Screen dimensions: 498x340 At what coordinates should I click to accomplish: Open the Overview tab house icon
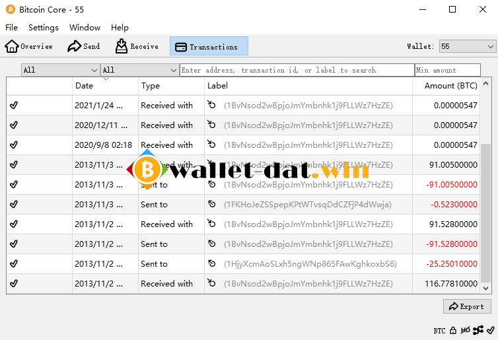[12, 46]
